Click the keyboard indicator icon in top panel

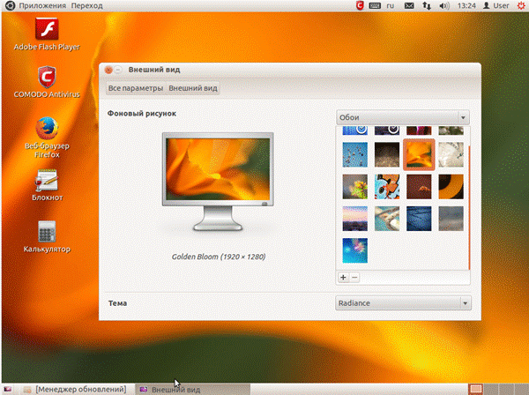(375, 6)
